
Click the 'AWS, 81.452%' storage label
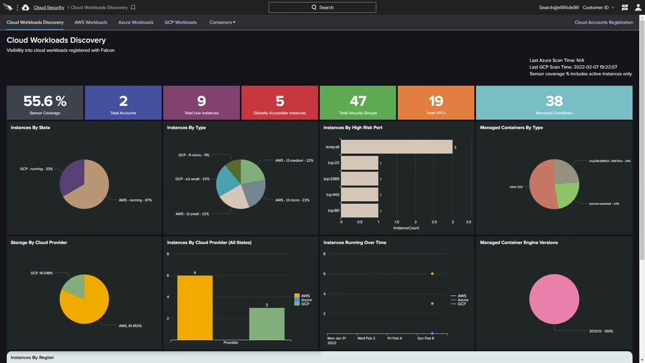tap(130, 326)
